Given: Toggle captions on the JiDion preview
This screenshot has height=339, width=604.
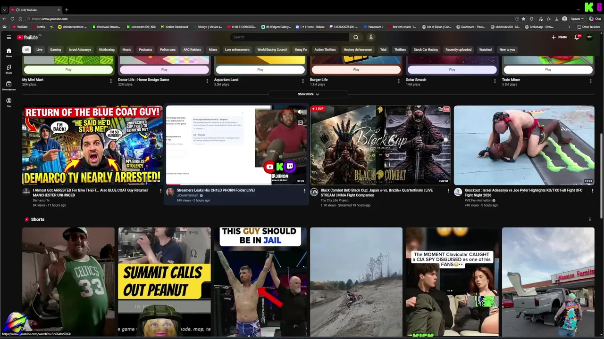Looking at the screenshot, I should pos(300,122).
